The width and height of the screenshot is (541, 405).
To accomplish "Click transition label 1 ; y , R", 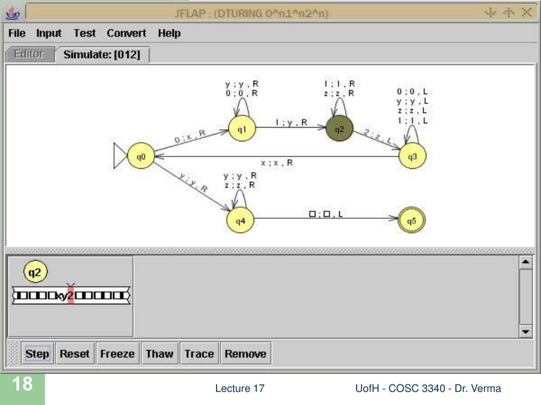I will [x=291, y=122].
